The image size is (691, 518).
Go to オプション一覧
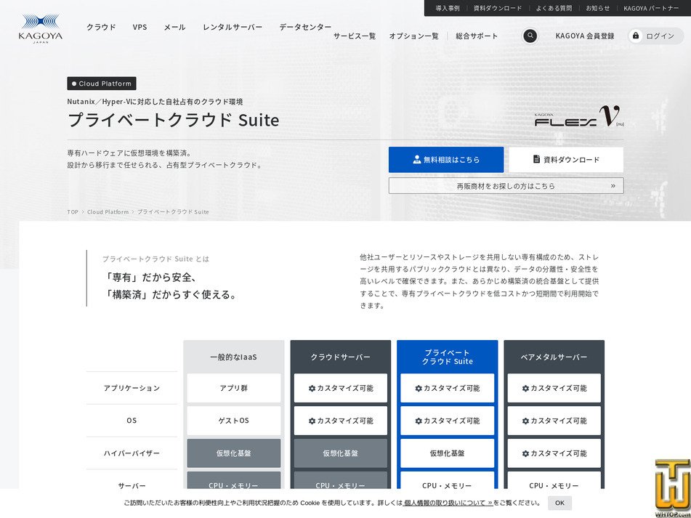click(413, 36)
